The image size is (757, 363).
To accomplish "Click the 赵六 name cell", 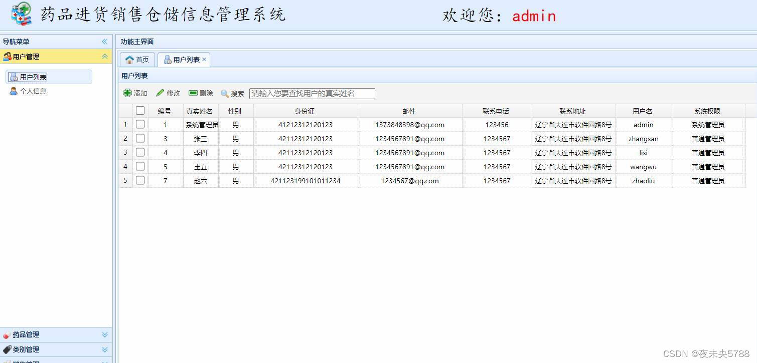I will (201, 181).
